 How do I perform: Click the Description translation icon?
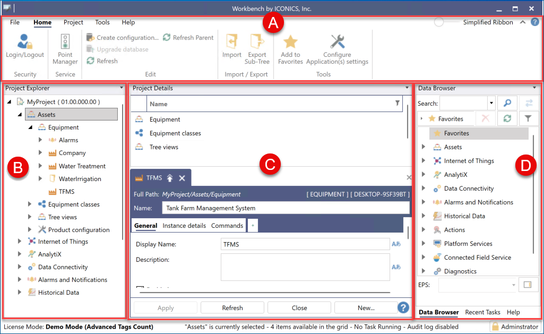tap(396, 267)
